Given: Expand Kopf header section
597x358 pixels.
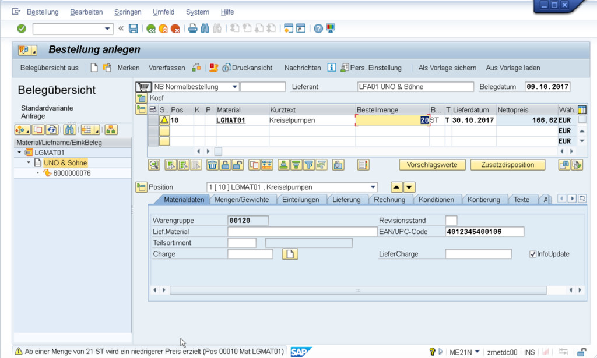Looking at the screenshot, I should (x=141, y=98).
